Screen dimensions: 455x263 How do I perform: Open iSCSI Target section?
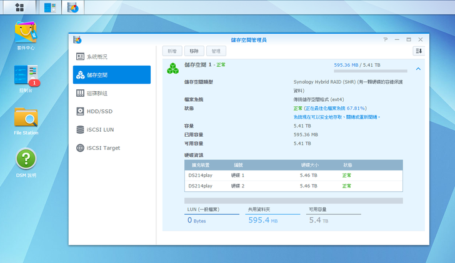click(111, 148)
